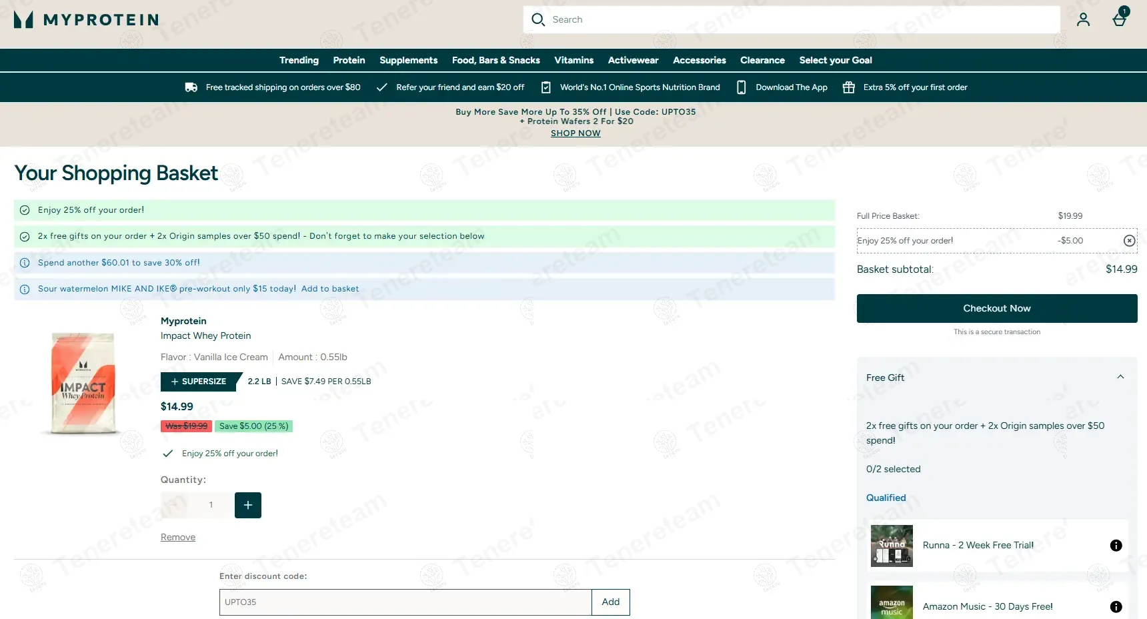Image resolution: width=1147 pixels, height=619 pixels.
Task: Click the Free tracked shipping over $80 text
Action: 283,87
